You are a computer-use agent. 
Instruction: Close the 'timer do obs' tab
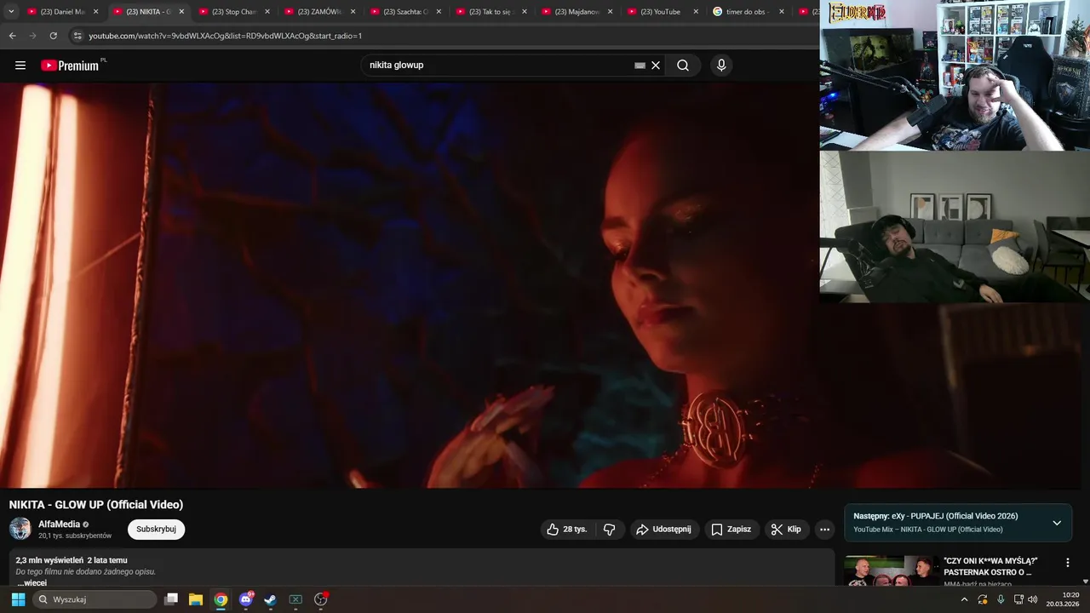coord(782,12)
